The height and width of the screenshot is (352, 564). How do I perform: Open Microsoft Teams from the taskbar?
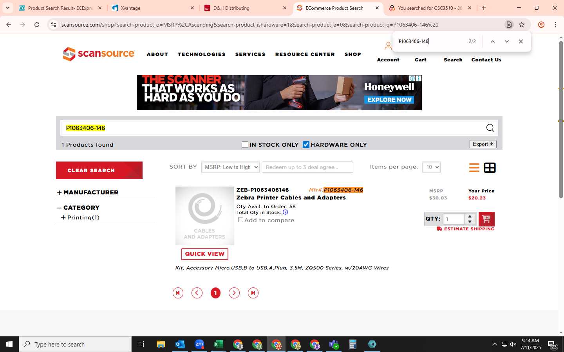click(334, 344)
